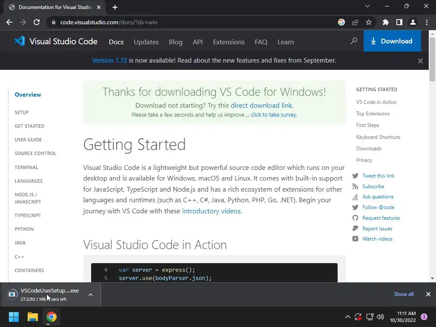Screen dimensions: 436x327
Task: Open a new tab with plus icon
Action: point(115,7)
